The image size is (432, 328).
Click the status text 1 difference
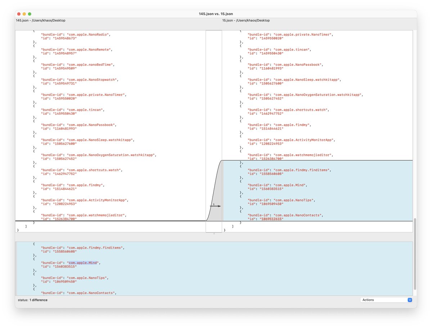tap(39, 300)
